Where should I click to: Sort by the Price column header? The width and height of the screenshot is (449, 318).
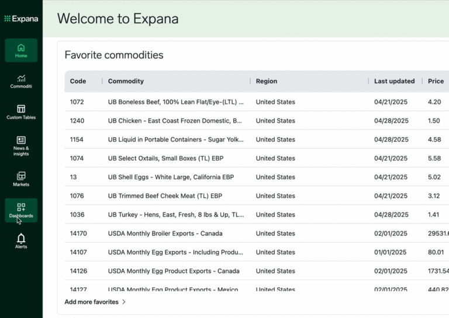click(436, 81)
